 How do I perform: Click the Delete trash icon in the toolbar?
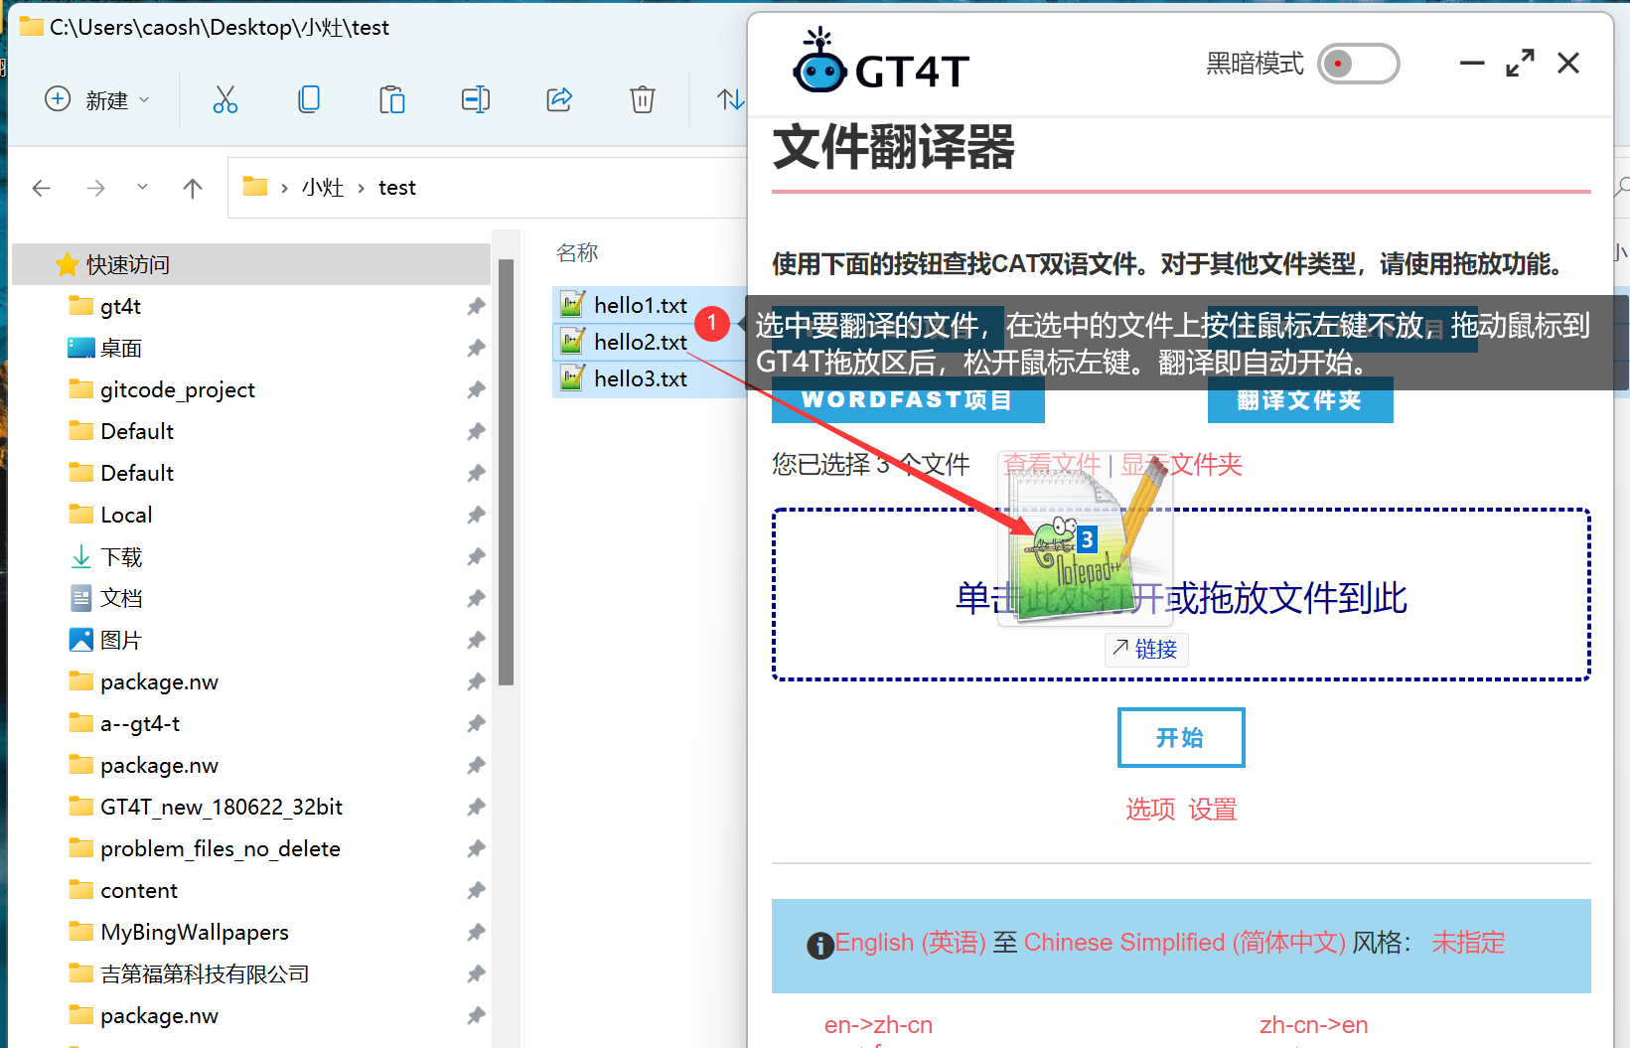pos(642,99)
